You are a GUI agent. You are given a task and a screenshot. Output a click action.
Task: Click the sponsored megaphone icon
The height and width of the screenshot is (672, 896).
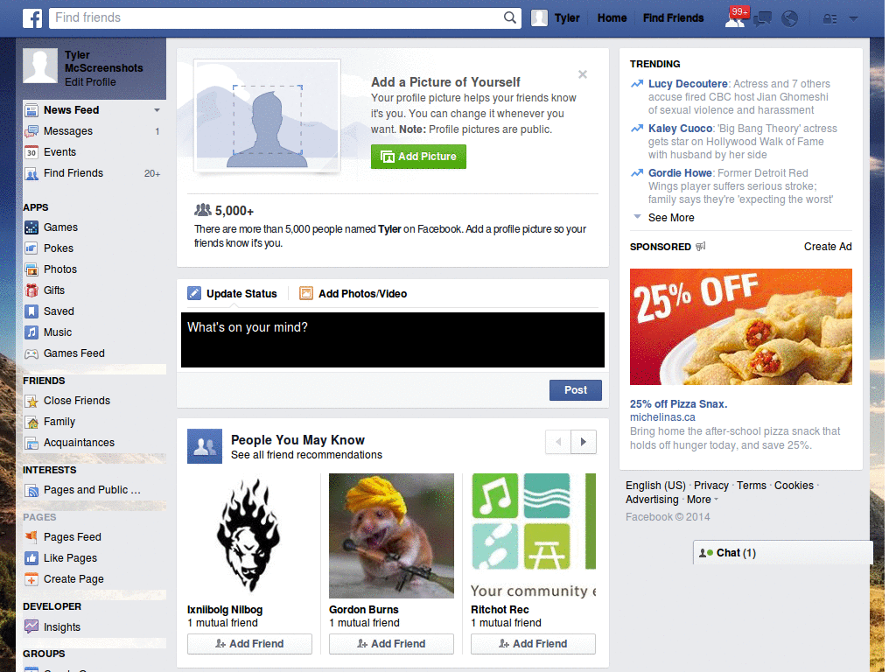701,246
